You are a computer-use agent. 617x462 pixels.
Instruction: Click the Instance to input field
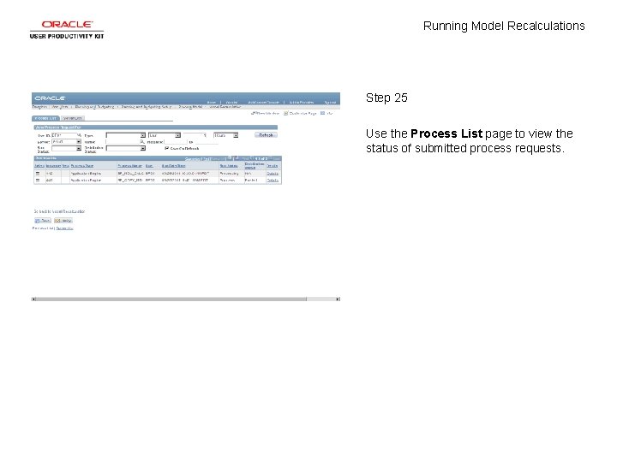pyautogui.click(x=207, y=142)
